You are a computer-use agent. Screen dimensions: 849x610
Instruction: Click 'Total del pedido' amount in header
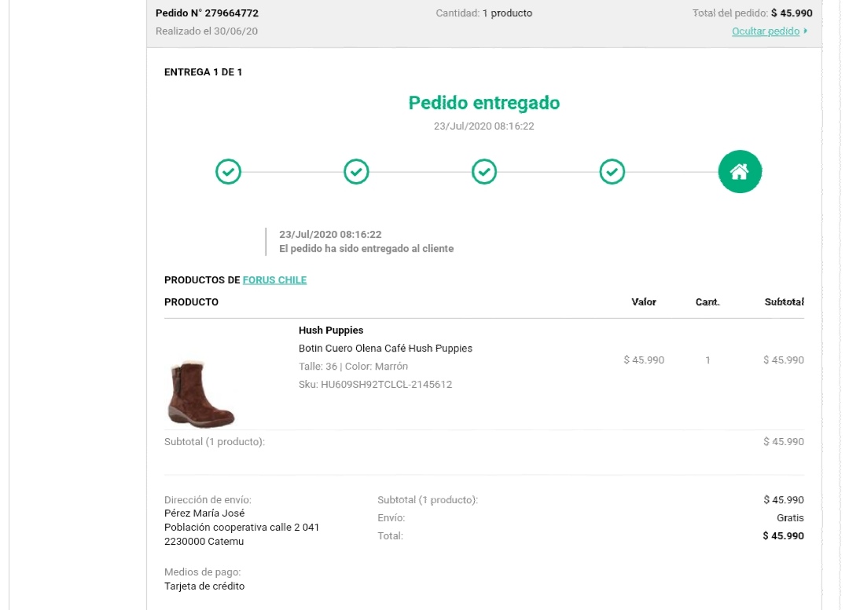coord(792,13)
